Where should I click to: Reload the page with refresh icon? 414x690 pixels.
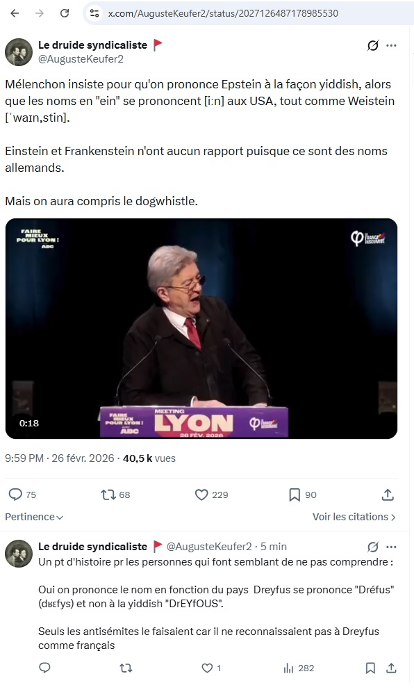click(x=65, y=13)
